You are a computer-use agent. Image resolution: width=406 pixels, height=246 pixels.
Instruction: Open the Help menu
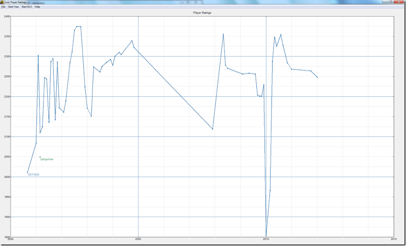[37, 7]
